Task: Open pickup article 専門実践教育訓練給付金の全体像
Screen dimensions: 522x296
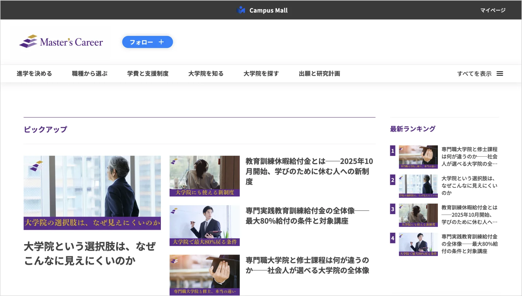Action: 307,216
